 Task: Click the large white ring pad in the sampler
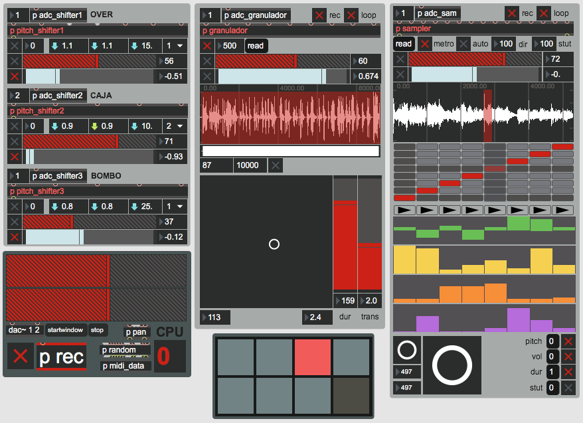(x=452, y=365)
